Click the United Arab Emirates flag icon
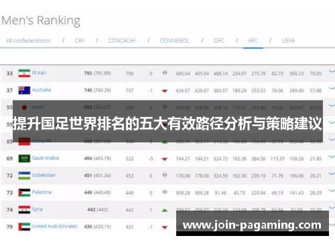This screenshot has width=335, height=242. click(x=24, y=227)
